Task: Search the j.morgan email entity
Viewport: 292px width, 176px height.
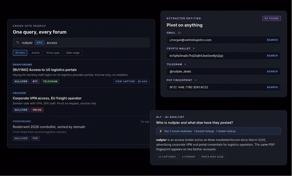Action: (x=272, y=40)
